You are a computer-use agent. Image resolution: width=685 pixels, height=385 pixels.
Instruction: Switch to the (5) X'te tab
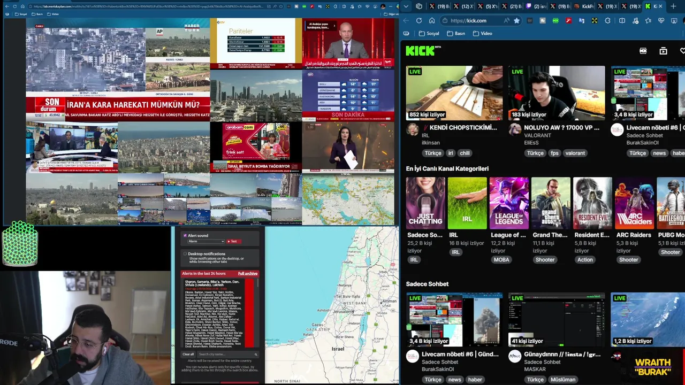(488, 6)
